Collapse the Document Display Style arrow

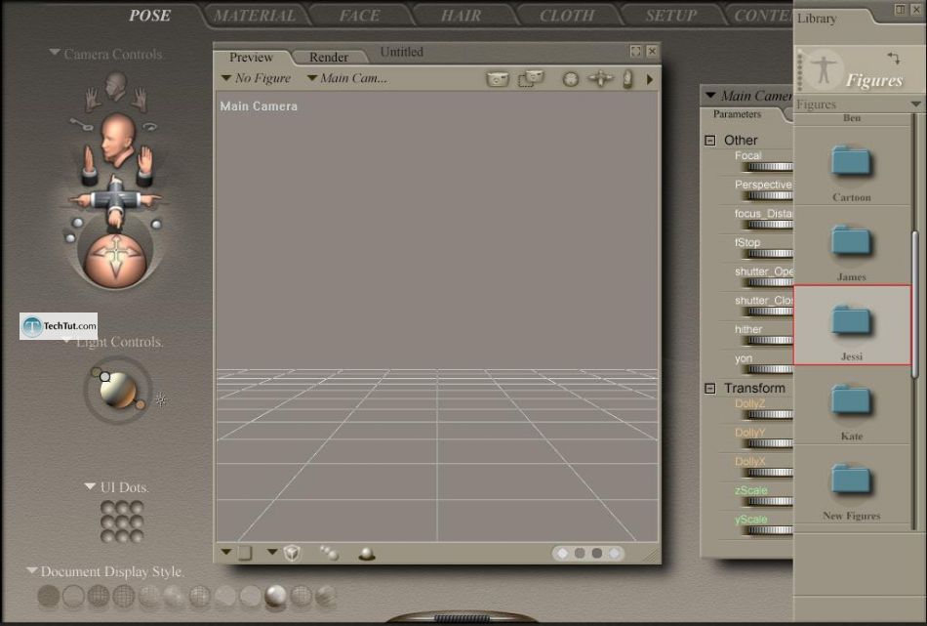[x=32, y=570]
